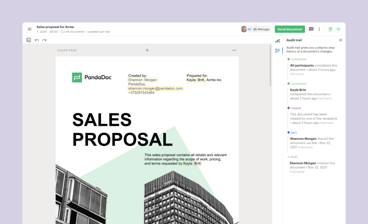
Task: Open the hamburger navigation menu
Action: [29, 29]
